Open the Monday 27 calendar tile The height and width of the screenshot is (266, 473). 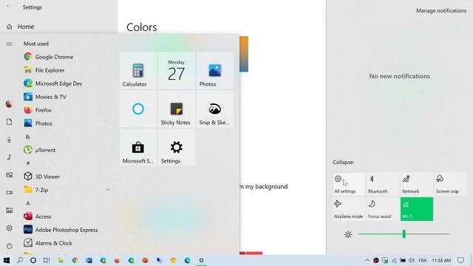(176, 70)
